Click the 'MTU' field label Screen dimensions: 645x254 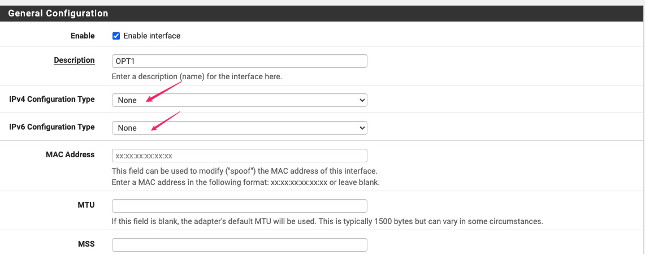point(86,205)
